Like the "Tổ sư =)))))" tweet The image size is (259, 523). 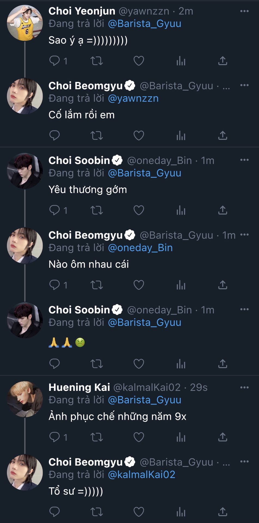[139, 512]
